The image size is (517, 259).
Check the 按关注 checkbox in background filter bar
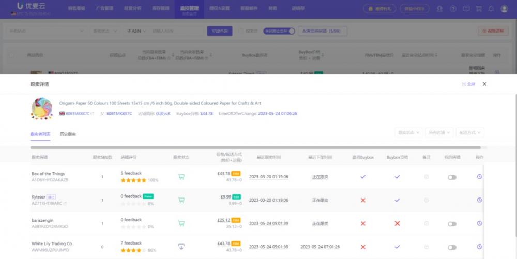[241, 31]
